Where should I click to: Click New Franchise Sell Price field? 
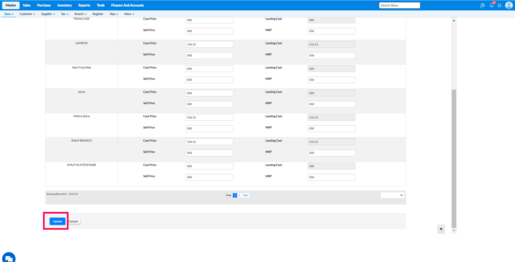209,80
